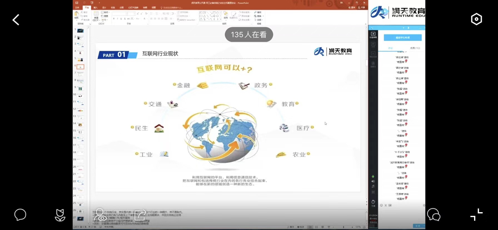Screen dimensions: 498x230
Task: Open the font name combo box
Action: point(123,14)
